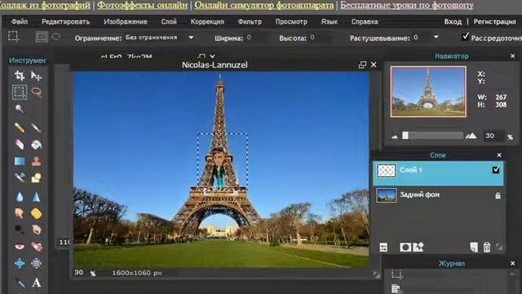This screenshot has height=294, width=522.
Task: Click the lock icon on Задний фон layer
Action: 498,195
